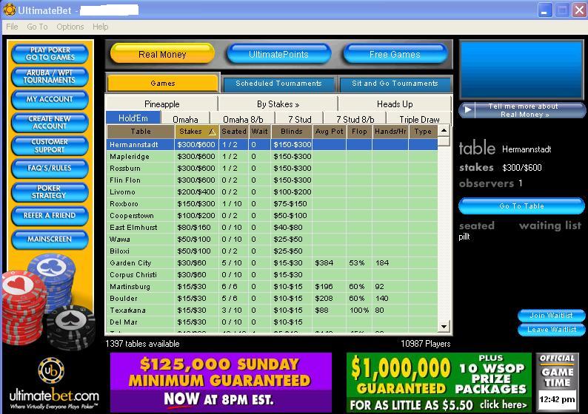Open the Options menu

[70, 27]
